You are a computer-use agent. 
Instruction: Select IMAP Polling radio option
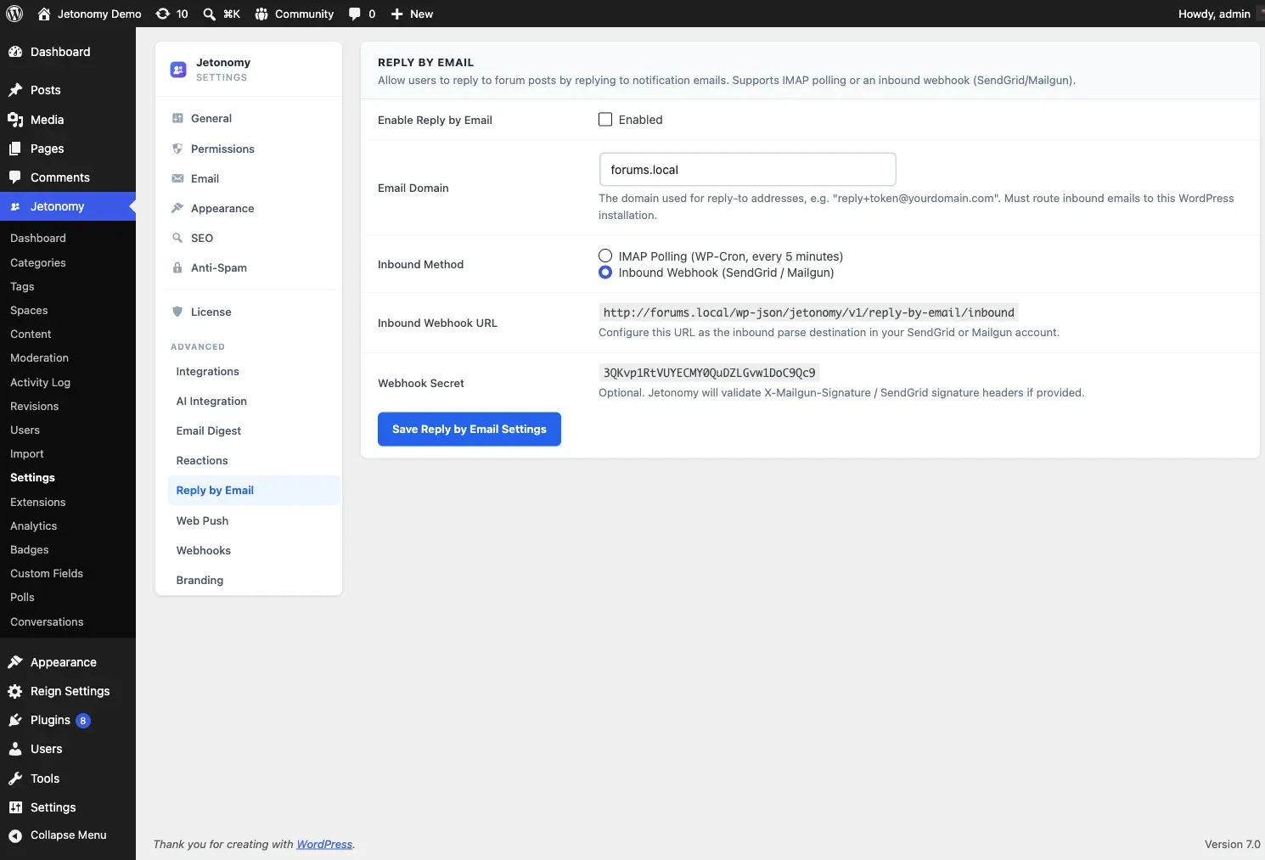point(605,256)
